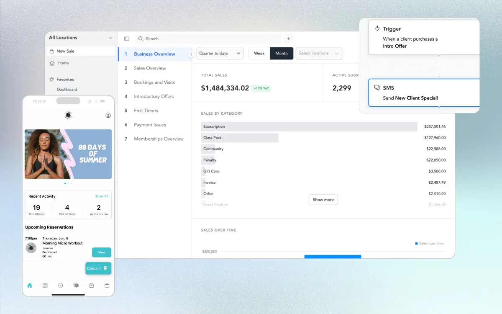
Task: Tap the home icon in mobile nav
Action: click(30, 286)
